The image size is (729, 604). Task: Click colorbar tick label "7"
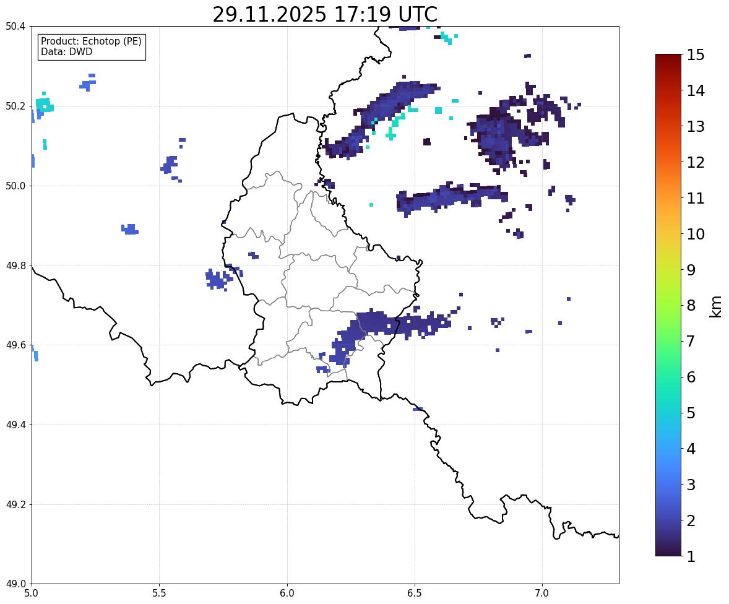(691, 341)
